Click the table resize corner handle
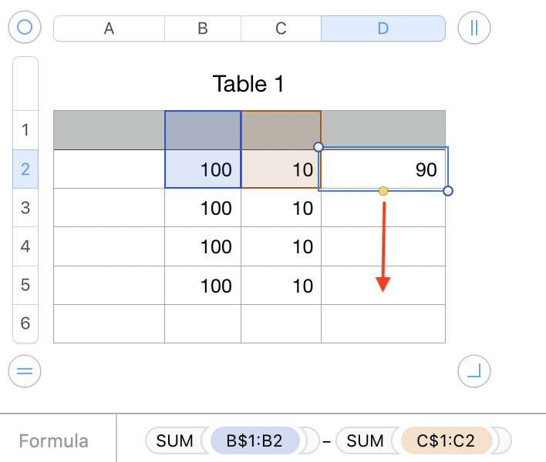Viewport: 546px width, 462px height. pyautogui.click(x=474, y=371)
